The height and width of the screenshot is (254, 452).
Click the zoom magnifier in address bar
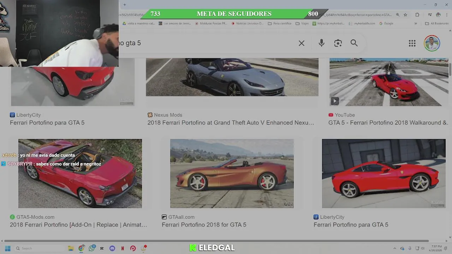(x=398, y=15)
